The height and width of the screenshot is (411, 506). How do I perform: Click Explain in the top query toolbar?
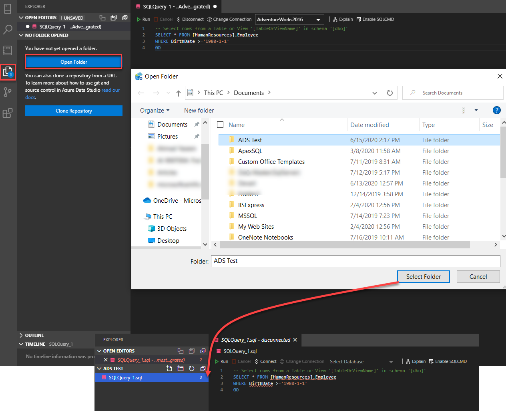[343, 19]
